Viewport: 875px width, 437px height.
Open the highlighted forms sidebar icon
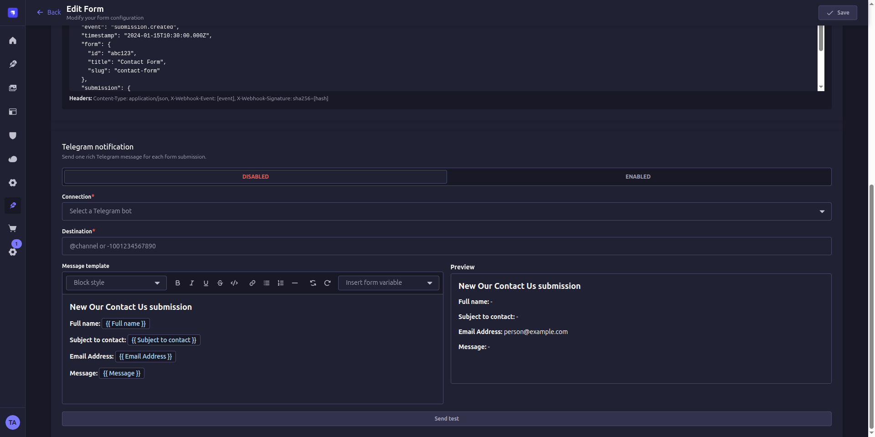pyautogui.click(x=13, y=206)
